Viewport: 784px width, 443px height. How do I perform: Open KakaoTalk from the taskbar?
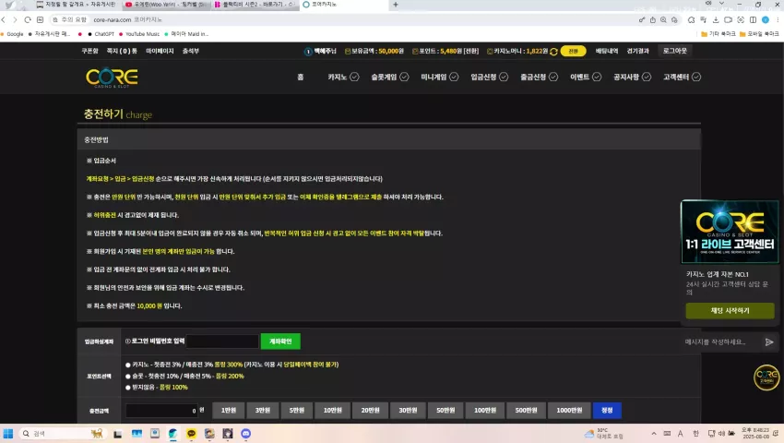point(191,434)
